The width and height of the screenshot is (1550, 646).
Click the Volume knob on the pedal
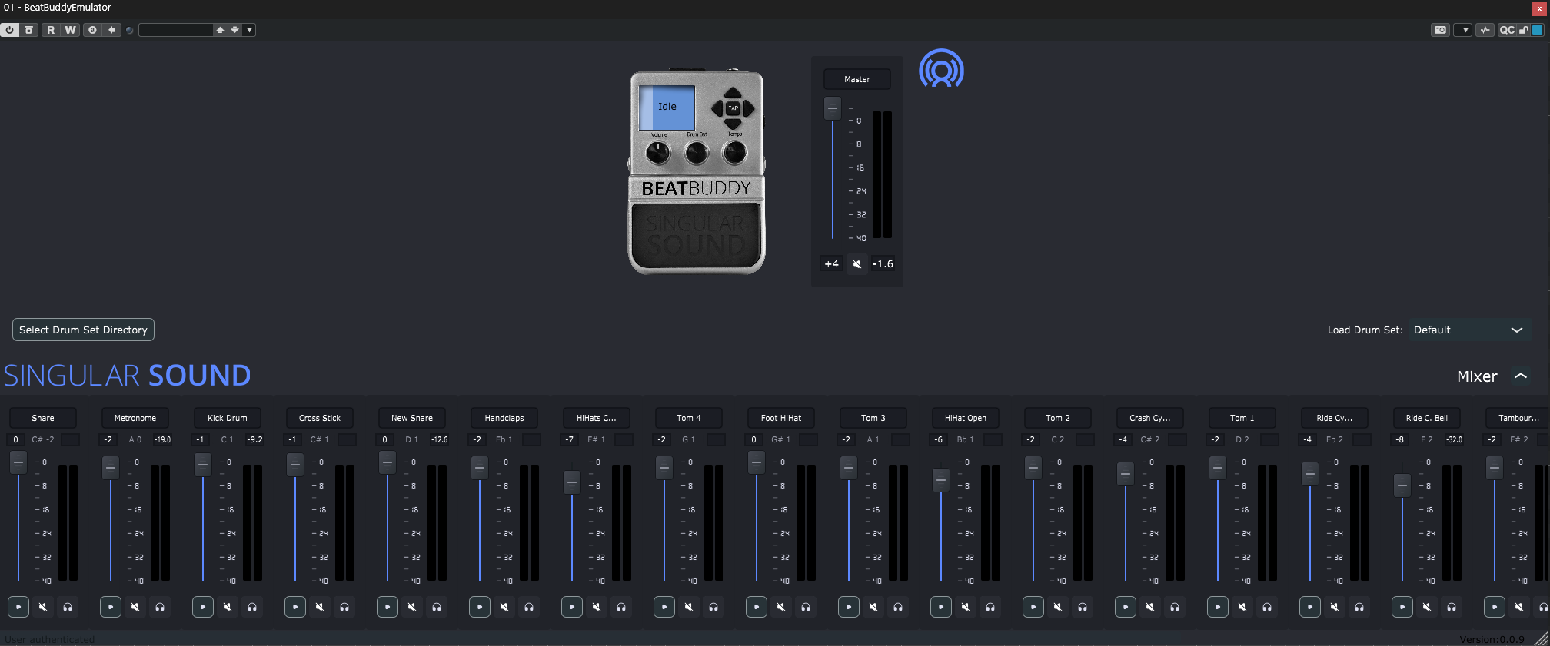tap(658, 153)
